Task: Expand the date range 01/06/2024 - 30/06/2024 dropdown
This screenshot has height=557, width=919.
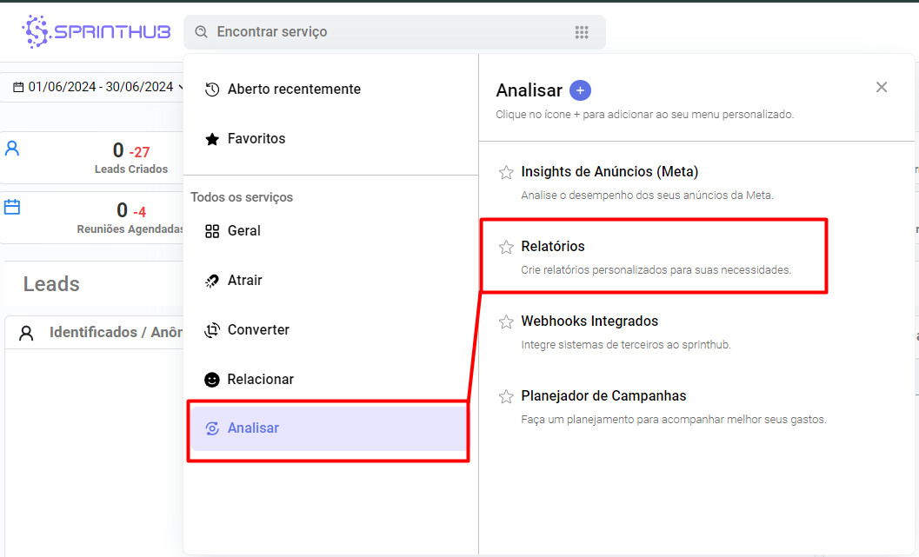Action: 98,87
